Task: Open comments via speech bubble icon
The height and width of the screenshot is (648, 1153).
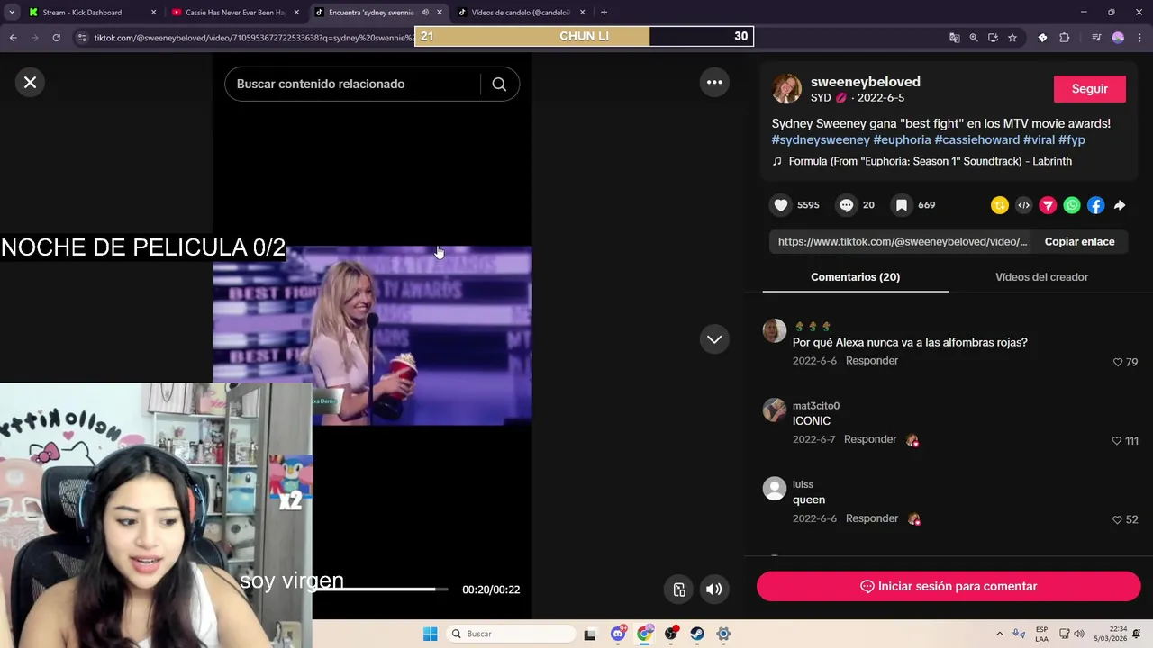Action: 846,205
